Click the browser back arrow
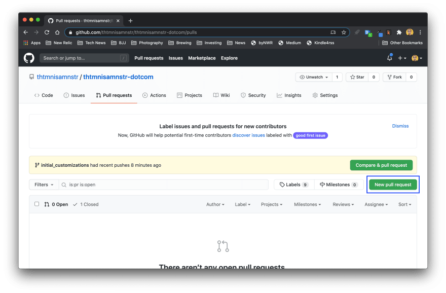Viewport: 446px width, 293px height. pyautogui.click(x=26, y=32)
